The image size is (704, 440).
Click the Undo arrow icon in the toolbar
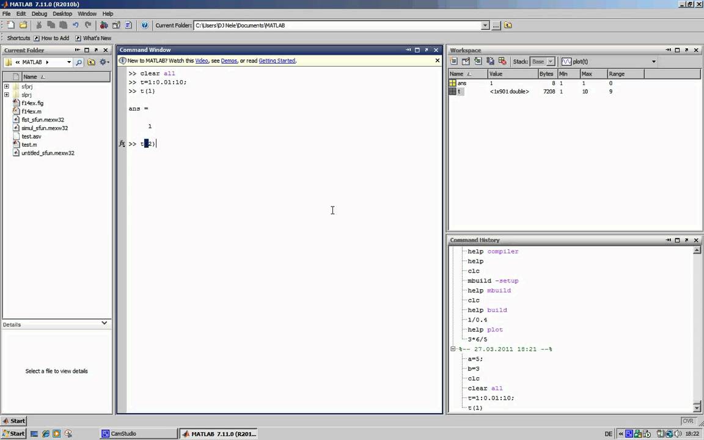75,25
